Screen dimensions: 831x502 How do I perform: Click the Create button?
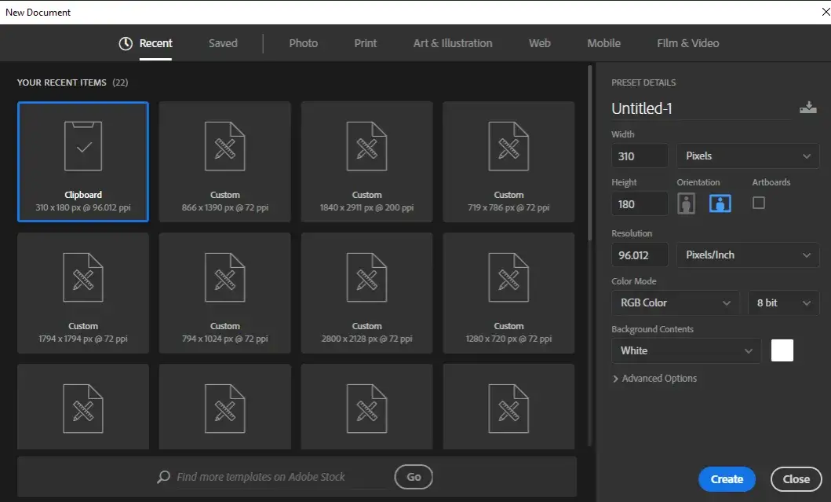(x=726, y=478)
